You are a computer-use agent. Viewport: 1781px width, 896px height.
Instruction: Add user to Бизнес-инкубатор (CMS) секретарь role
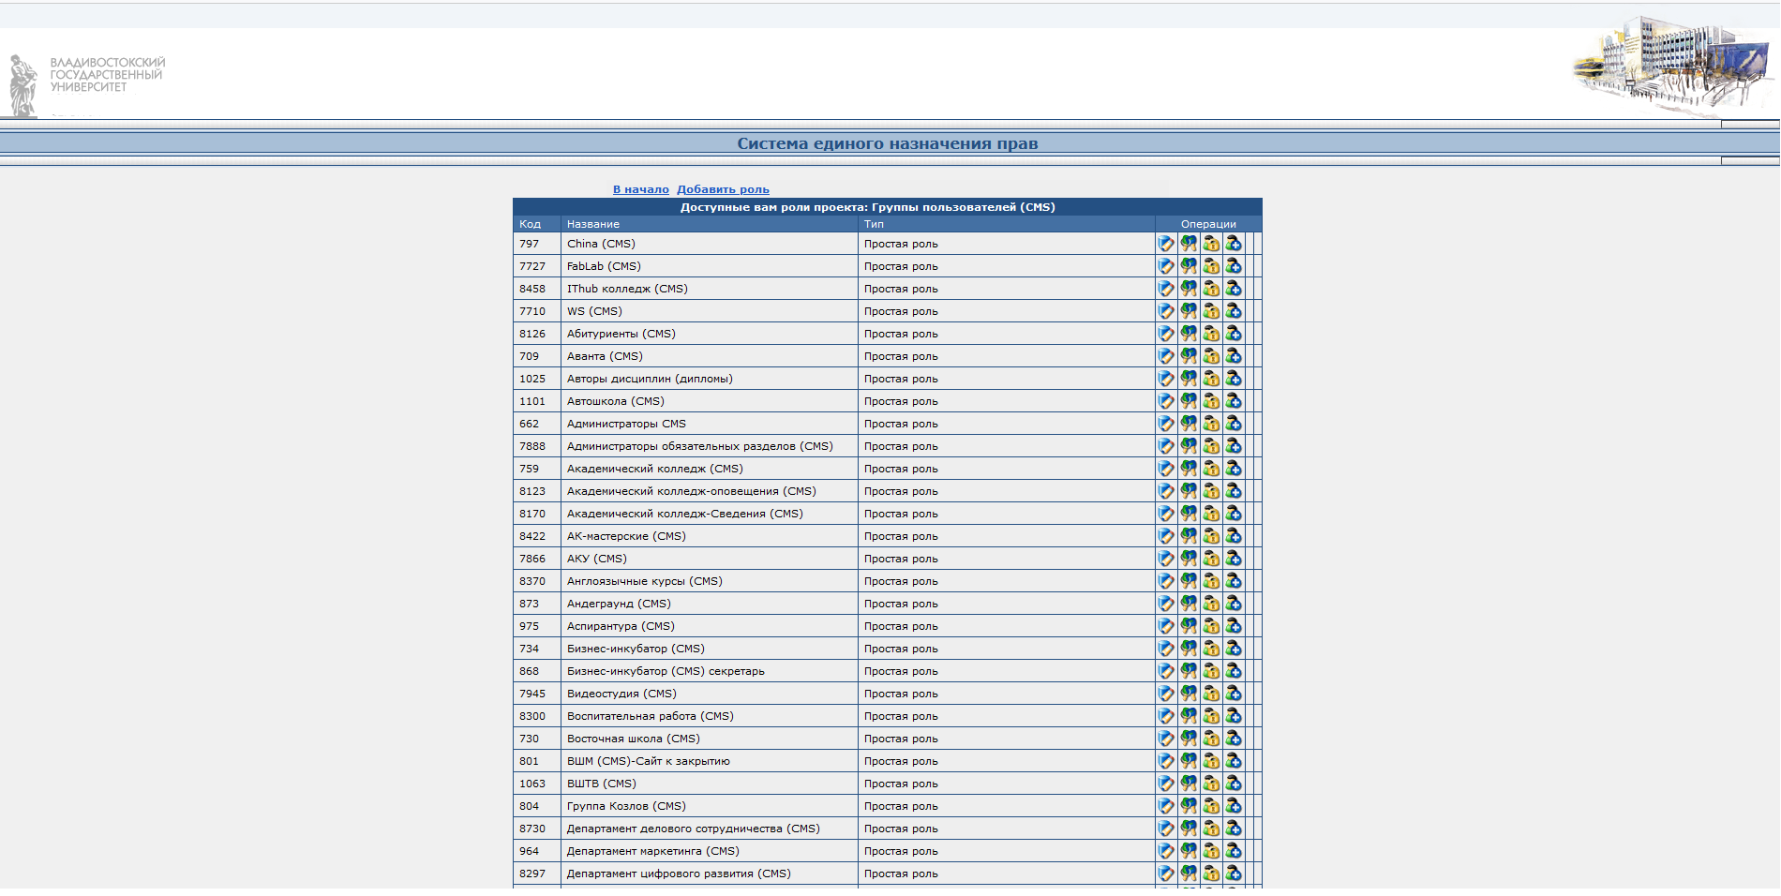1234,671
